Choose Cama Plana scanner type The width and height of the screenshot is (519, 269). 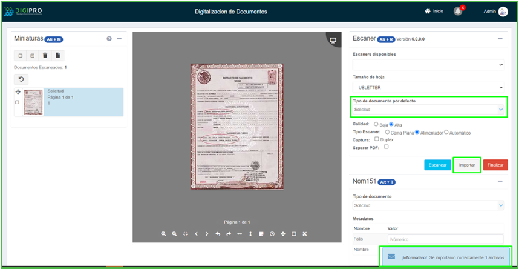387,132
